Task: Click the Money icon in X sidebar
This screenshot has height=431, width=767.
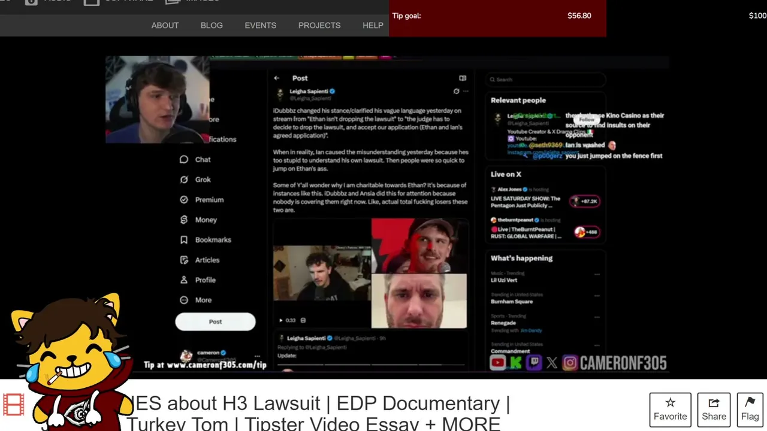Action: [184, 220]
